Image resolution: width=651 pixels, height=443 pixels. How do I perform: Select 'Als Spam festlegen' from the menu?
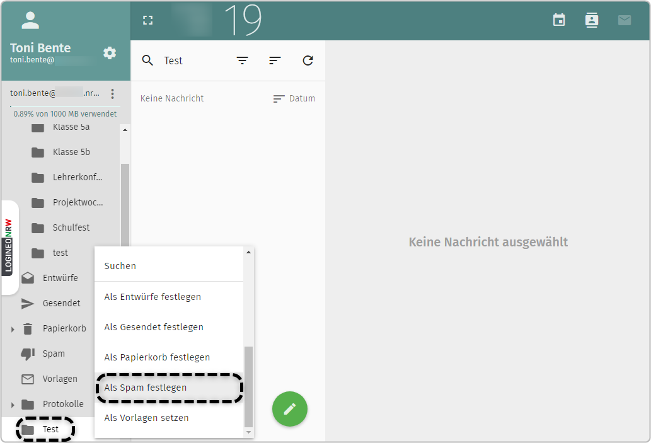click(x=144, y=387)
